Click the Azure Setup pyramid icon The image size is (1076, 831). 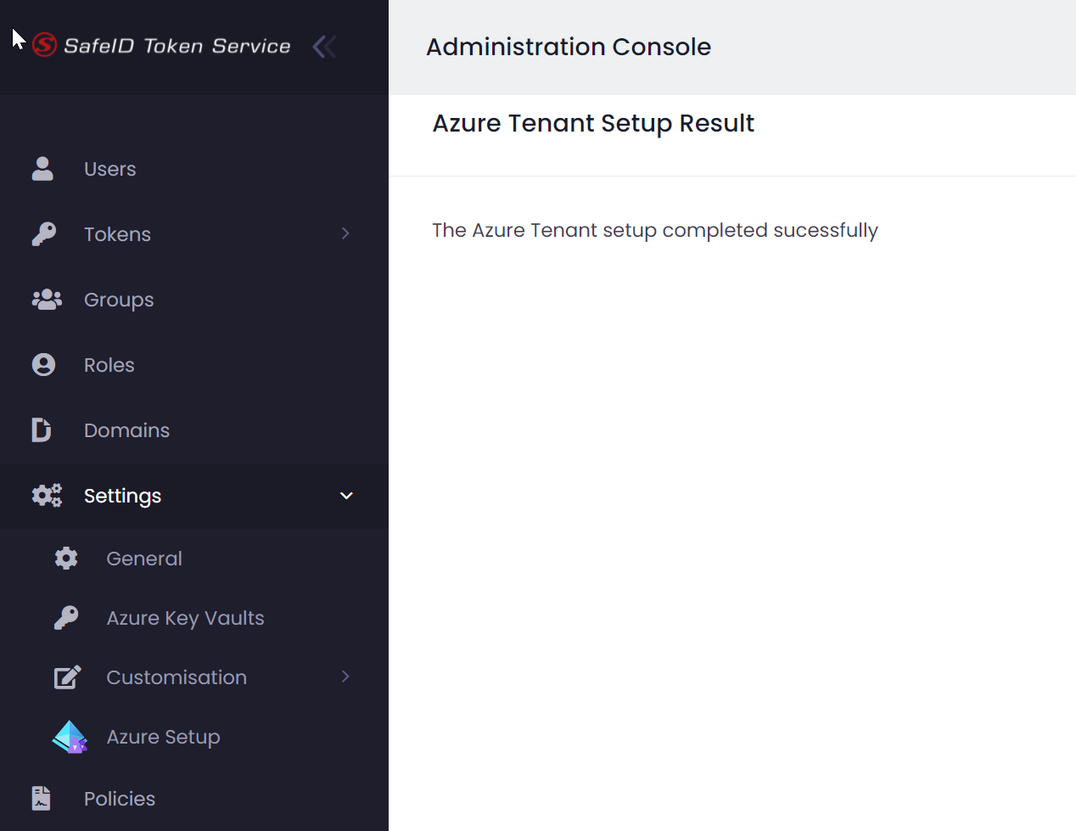70,737
